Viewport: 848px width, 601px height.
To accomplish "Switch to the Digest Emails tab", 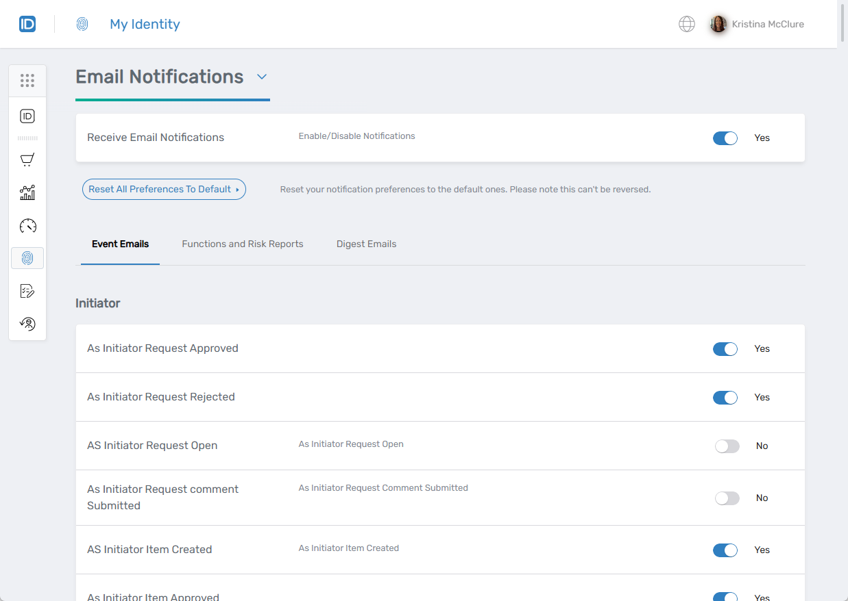I will [x=366, y=244].
